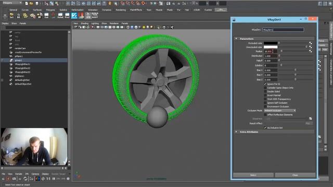Open the Occlusion Mode dropdown
This screenshot has height=187, width=333.
tap(280, 111)
